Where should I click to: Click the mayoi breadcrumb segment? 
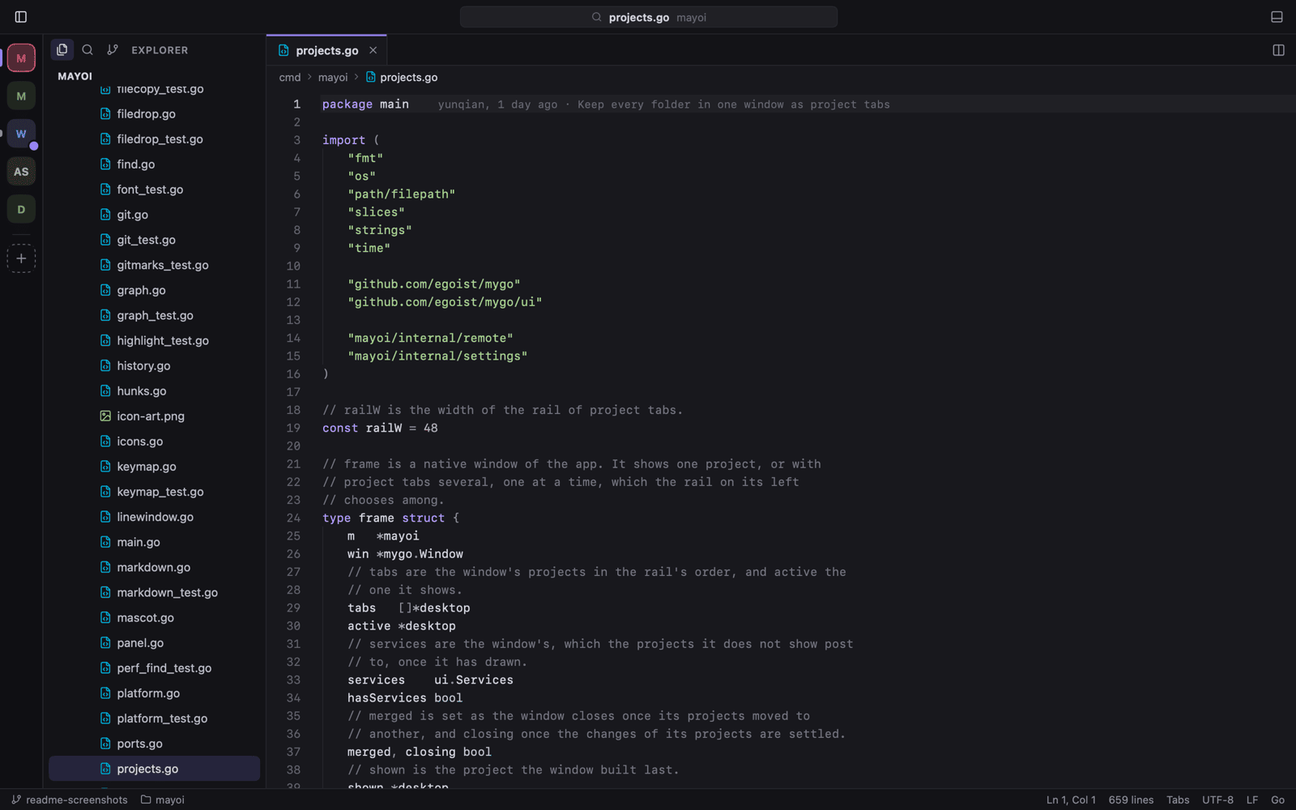333,78
